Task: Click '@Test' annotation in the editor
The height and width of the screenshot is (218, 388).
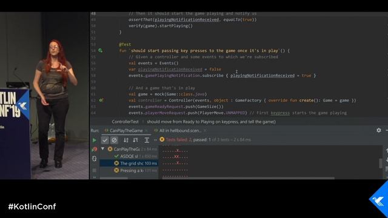Action: coord(125,44)
